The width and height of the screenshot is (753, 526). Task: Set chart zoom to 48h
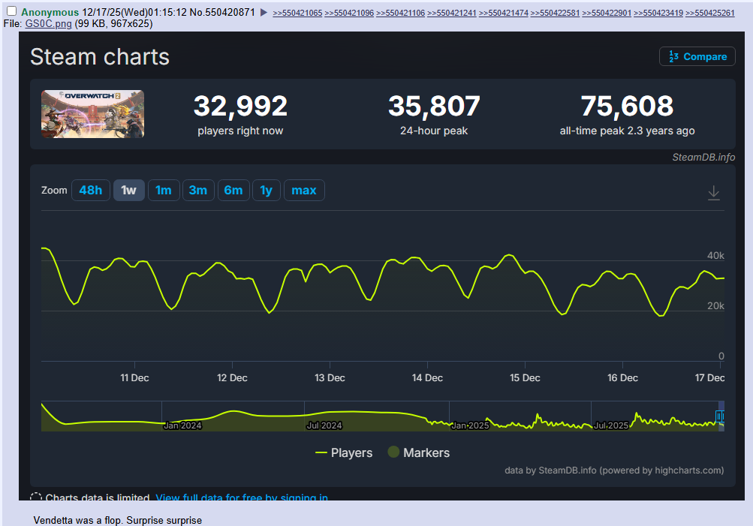[91, 191]
